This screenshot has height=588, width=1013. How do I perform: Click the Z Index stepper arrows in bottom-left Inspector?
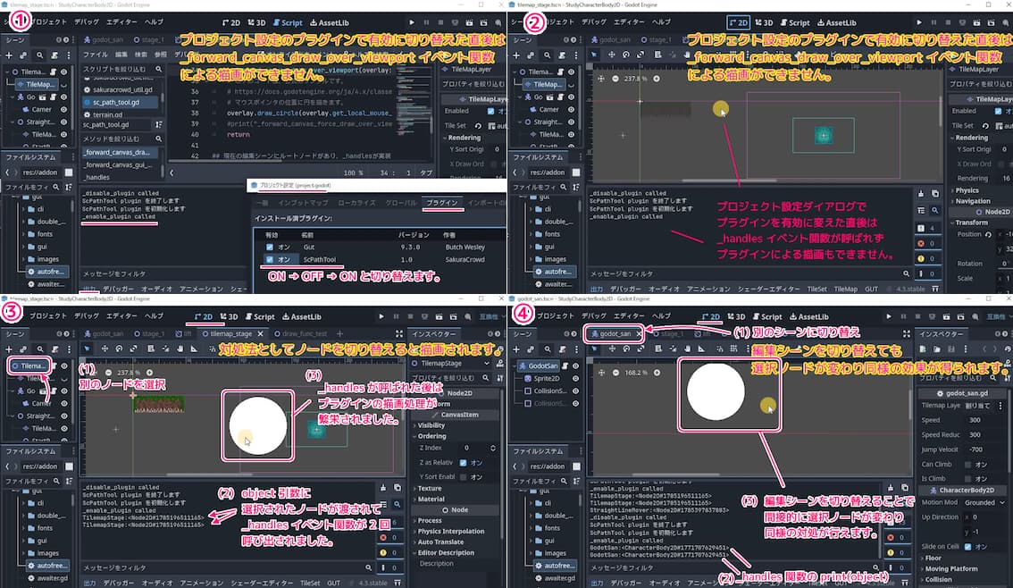(x=493, y=448)
